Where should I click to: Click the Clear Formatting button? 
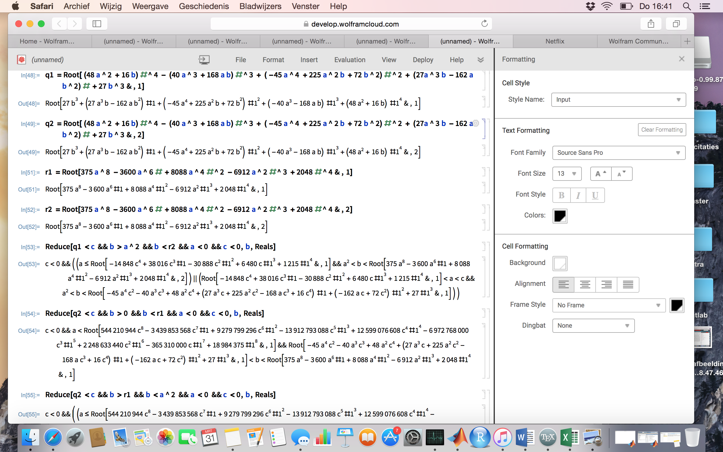tap(662, 130)
